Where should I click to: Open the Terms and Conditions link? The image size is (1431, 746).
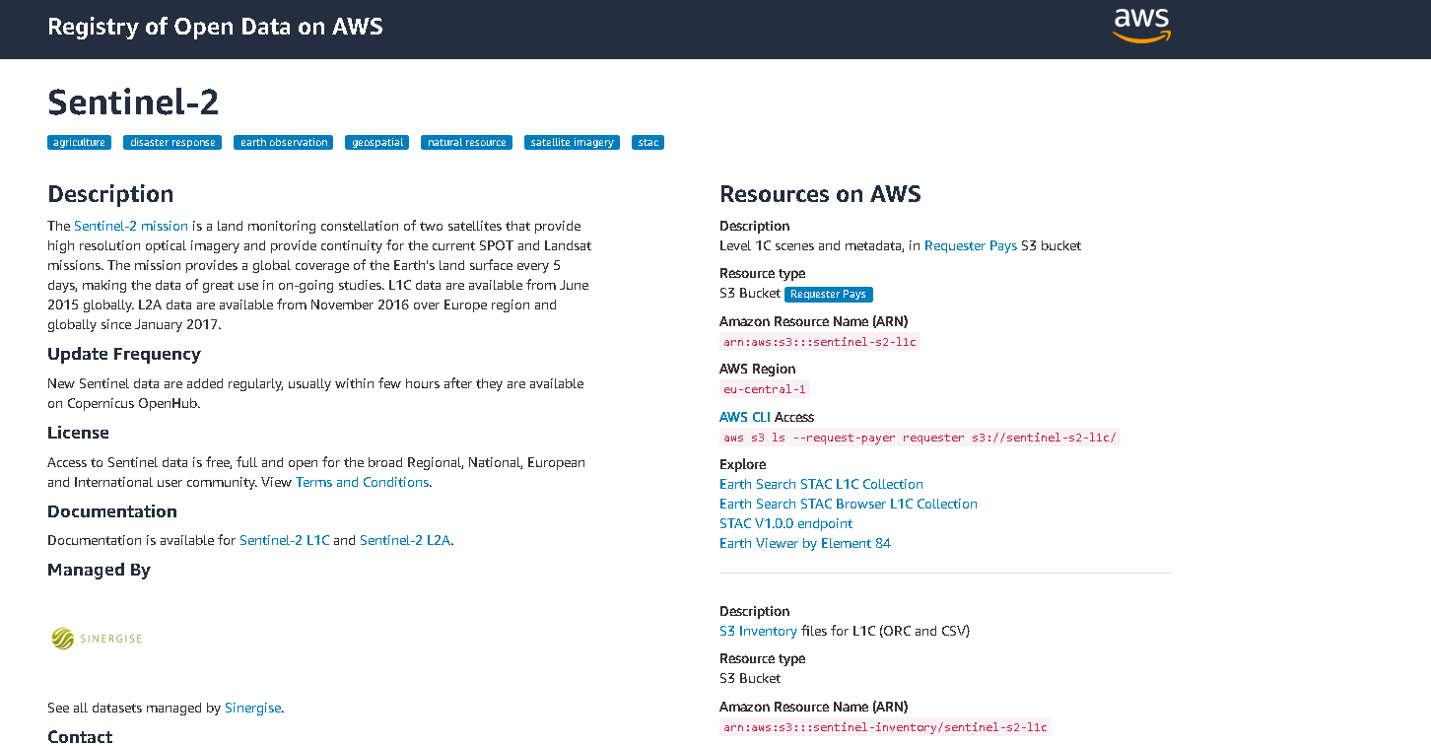(362, 482)
